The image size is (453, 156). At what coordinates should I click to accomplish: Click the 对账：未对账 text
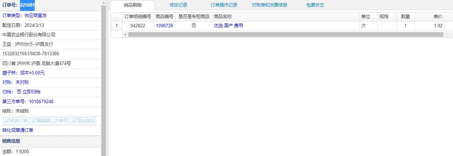tap(16, 82)
